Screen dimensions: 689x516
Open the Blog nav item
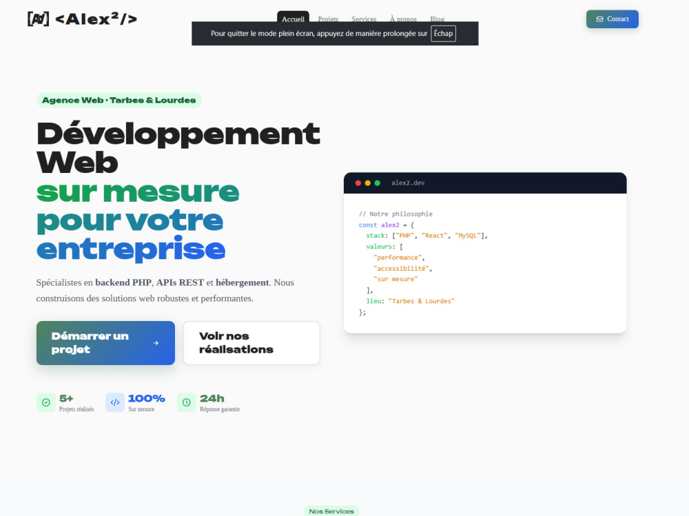[438, 19]
